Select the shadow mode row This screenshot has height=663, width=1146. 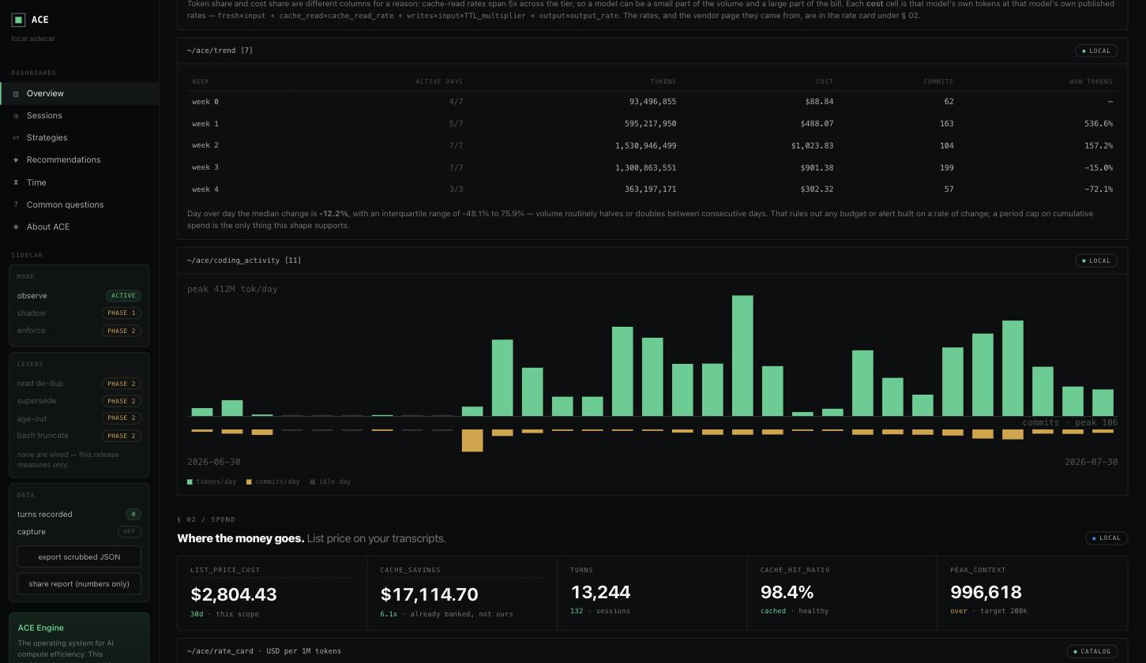click(x=79, y=313)
